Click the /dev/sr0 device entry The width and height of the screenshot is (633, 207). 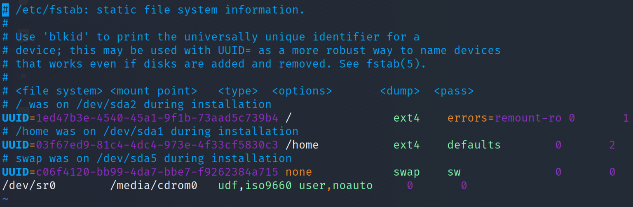pyautogui.click(x=29, y=186)
